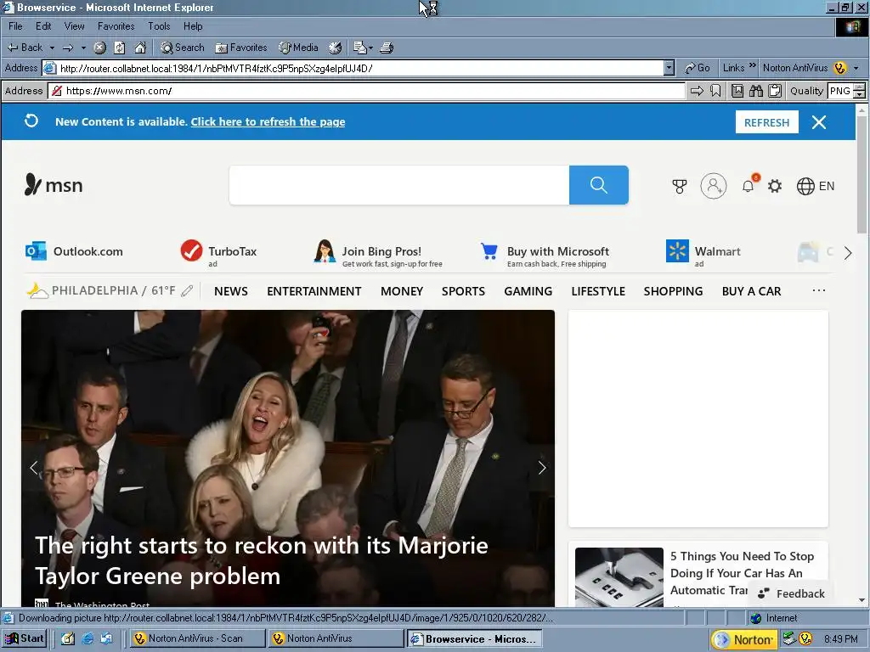Click the Go button

(698, 68)
